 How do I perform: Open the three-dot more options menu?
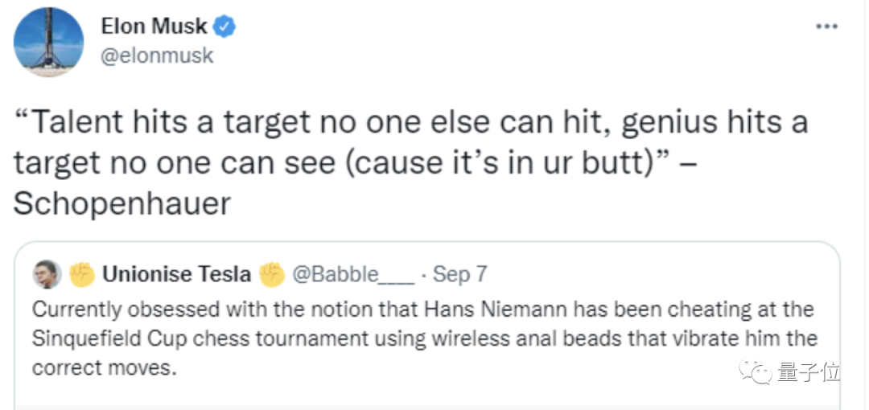click(827, 27)
